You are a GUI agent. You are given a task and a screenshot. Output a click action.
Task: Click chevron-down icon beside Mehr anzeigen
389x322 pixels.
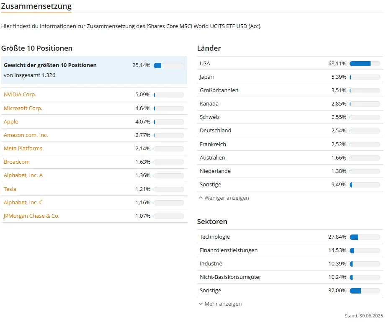coord(201,304)
